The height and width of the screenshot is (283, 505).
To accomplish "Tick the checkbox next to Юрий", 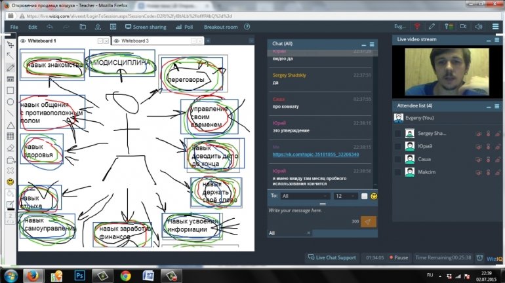I will 397,146.
